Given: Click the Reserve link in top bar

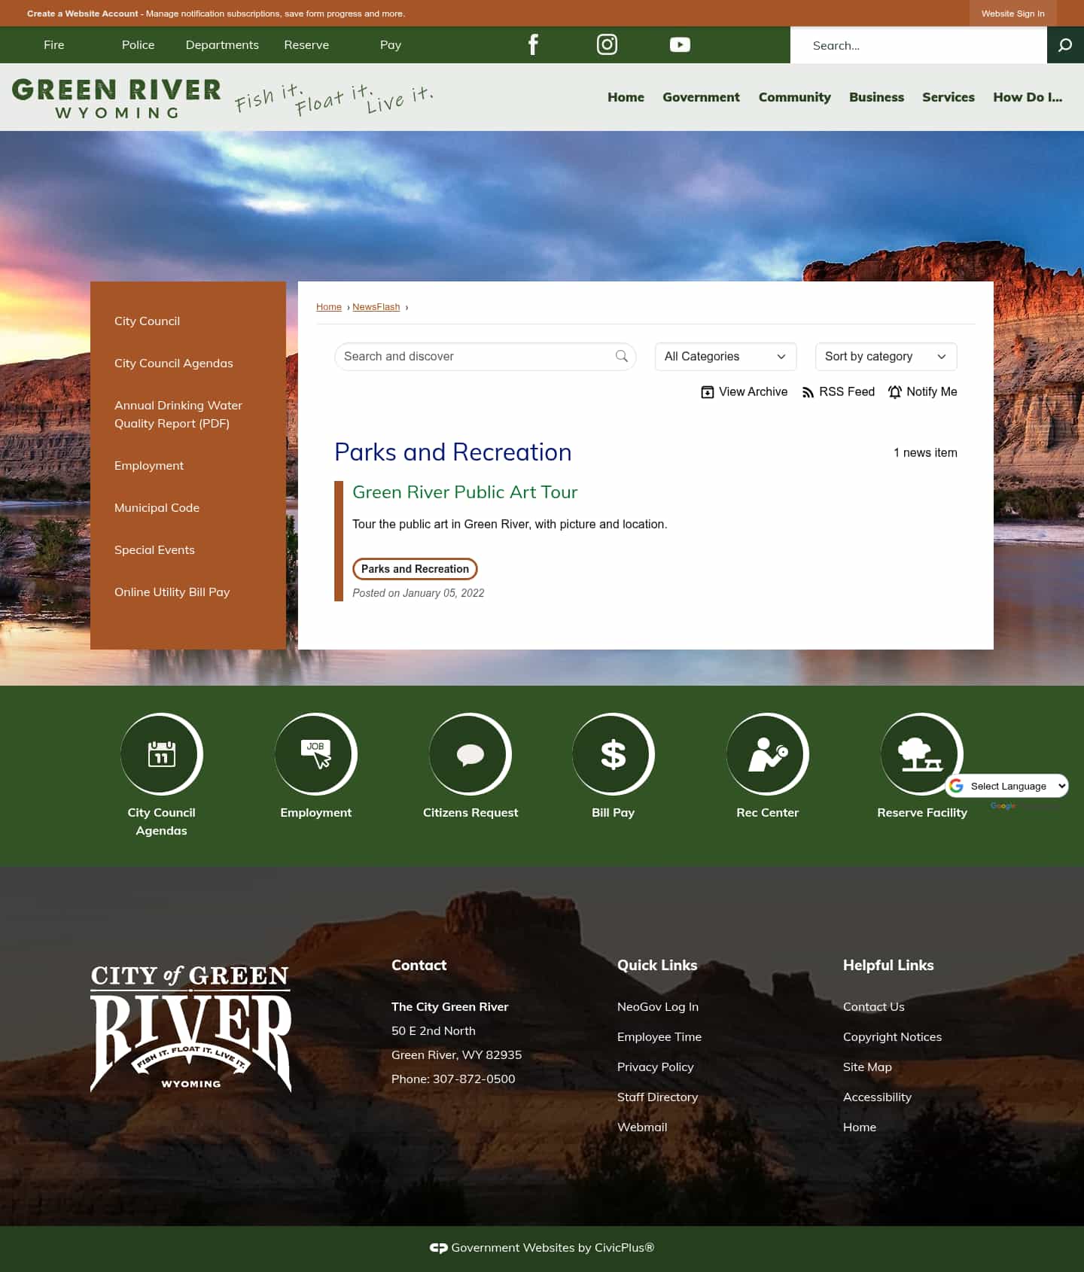Looking at the screenshot, I should coord(306,45).
